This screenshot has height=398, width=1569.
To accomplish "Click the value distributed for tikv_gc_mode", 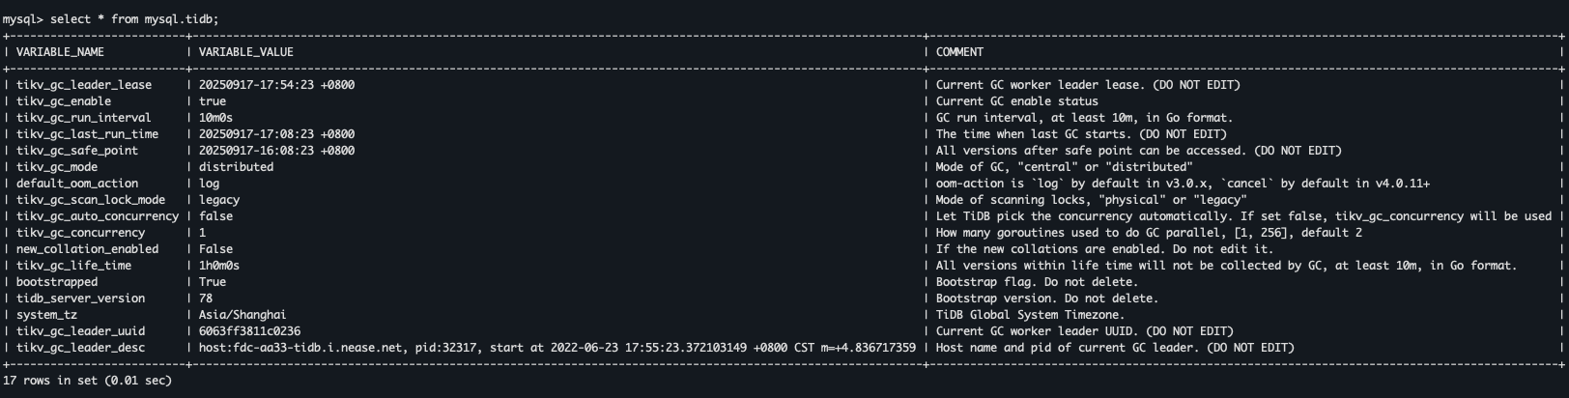I will pyautogui.click(x=236, y=167).
